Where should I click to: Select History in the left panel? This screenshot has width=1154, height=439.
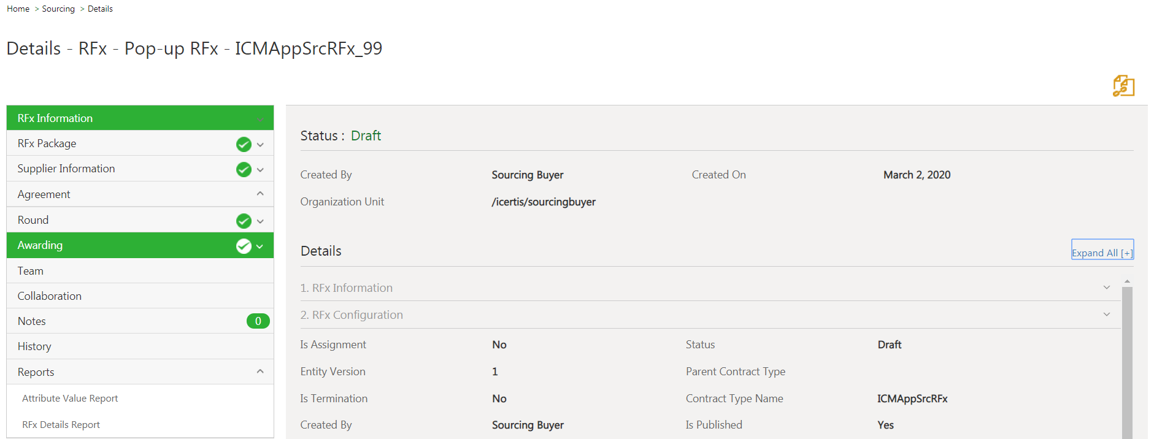pos(34,346)
